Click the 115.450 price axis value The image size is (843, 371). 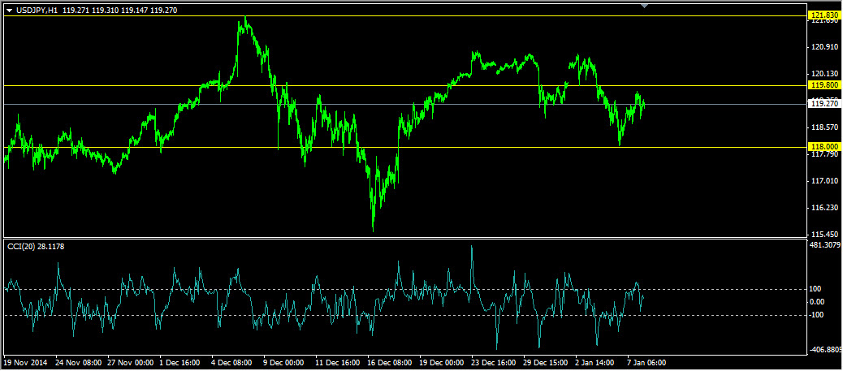tap(825, 235)
